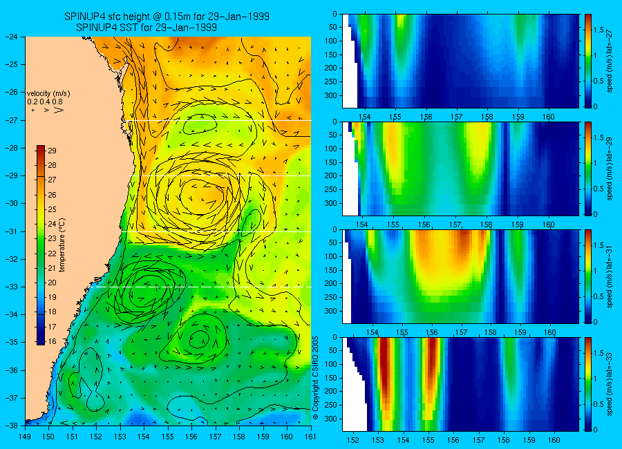
Task: Select the "0.2 0.4 0.8" velocity scale values
Action: tap(45, 102)
